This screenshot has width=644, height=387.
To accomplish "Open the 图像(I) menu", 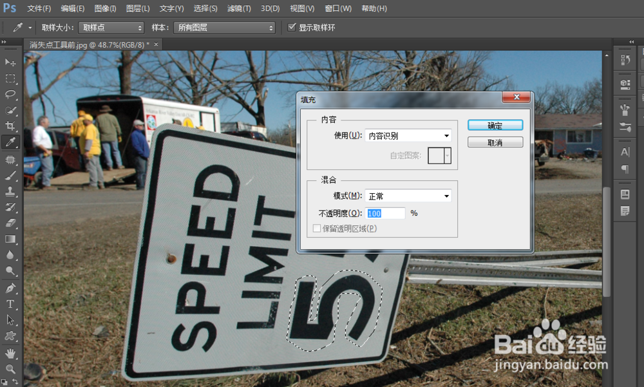I will 105,8.
